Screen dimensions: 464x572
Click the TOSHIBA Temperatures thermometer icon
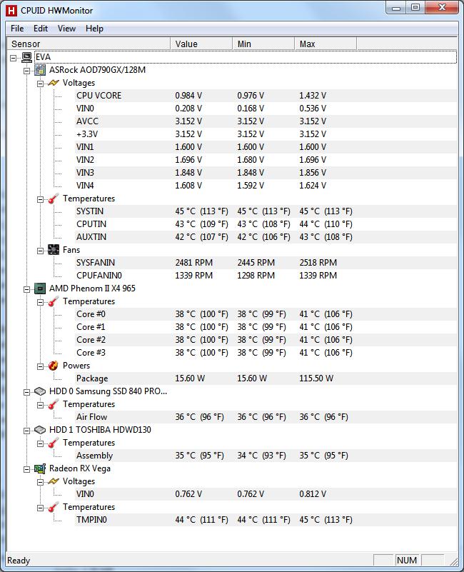click(54, 443)
